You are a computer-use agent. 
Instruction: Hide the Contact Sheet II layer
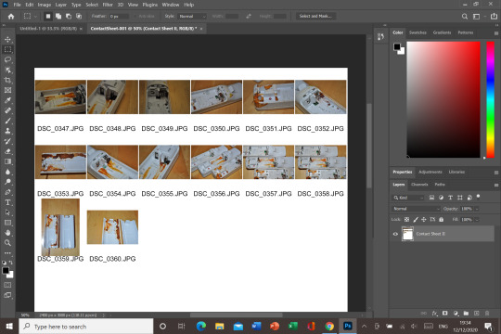click(395, 234)
